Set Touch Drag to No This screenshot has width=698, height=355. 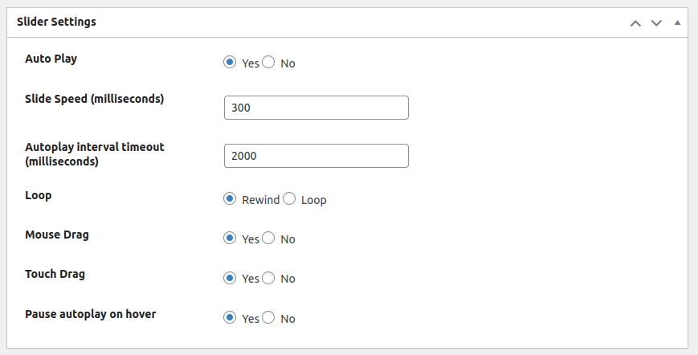269,277
